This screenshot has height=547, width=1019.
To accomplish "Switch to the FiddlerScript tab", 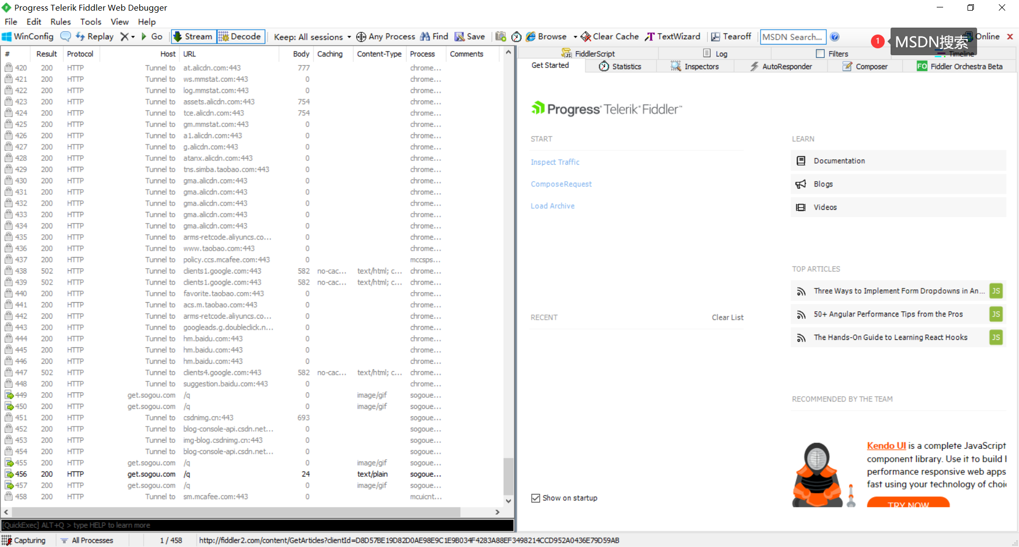I will click(588, 54).
